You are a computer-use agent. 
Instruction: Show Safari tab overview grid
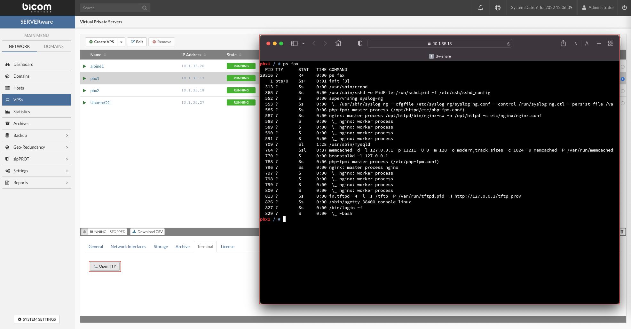pyautogui.click(x=611, y=43)
